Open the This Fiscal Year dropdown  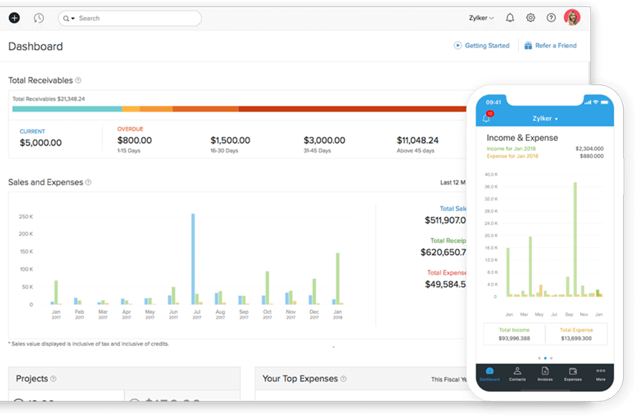448,379
